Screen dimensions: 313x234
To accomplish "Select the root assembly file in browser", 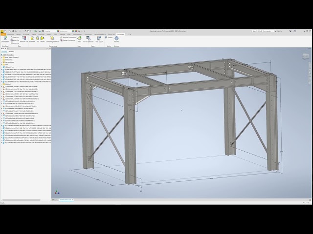I will [7, 55].
